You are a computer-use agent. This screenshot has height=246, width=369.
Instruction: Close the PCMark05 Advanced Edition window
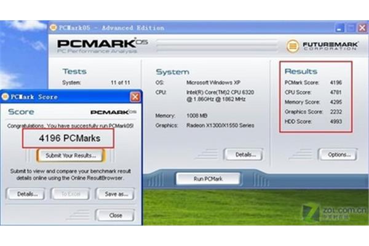[362, 28]
